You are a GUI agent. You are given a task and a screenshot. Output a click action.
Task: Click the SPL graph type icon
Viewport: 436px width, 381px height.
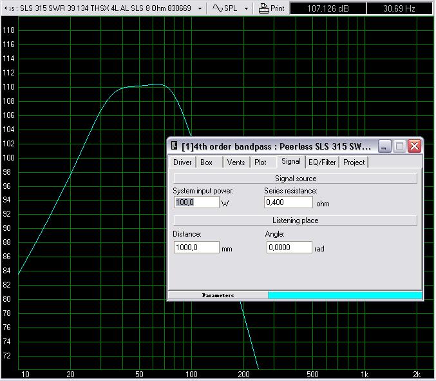217,8
